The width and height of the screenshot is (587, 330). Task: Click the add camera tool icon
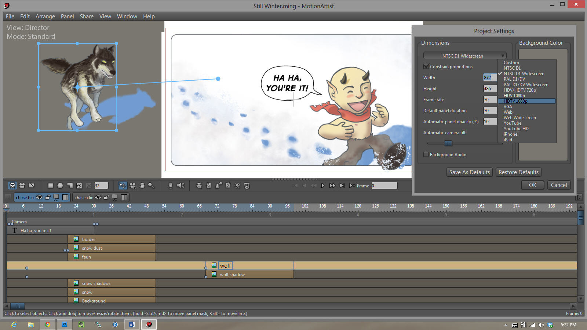coord(132,186)
